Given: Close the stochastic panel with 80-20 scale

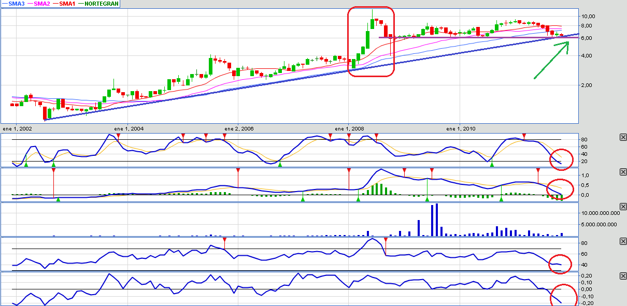Looking at the screenshot, I should [623, 137].
